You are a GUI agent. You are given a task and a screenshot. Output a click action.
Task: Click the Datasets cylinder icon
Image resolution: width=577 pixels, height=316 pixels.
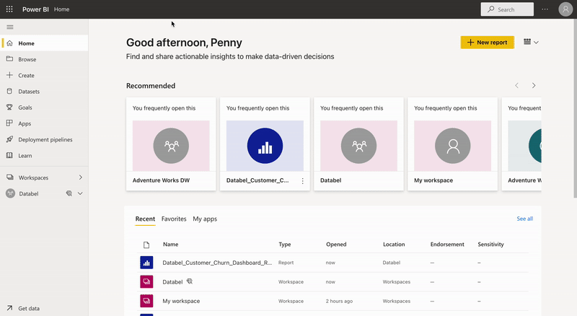click(9, 91)
